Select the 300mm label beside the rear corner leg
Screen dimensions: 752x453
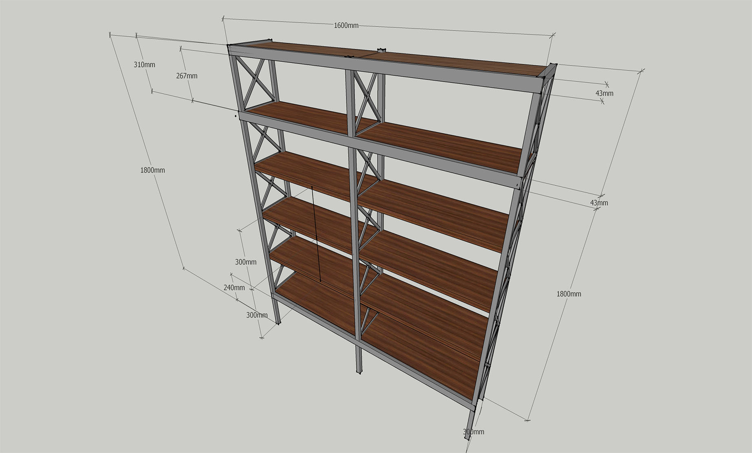click(x=474, y=432)
